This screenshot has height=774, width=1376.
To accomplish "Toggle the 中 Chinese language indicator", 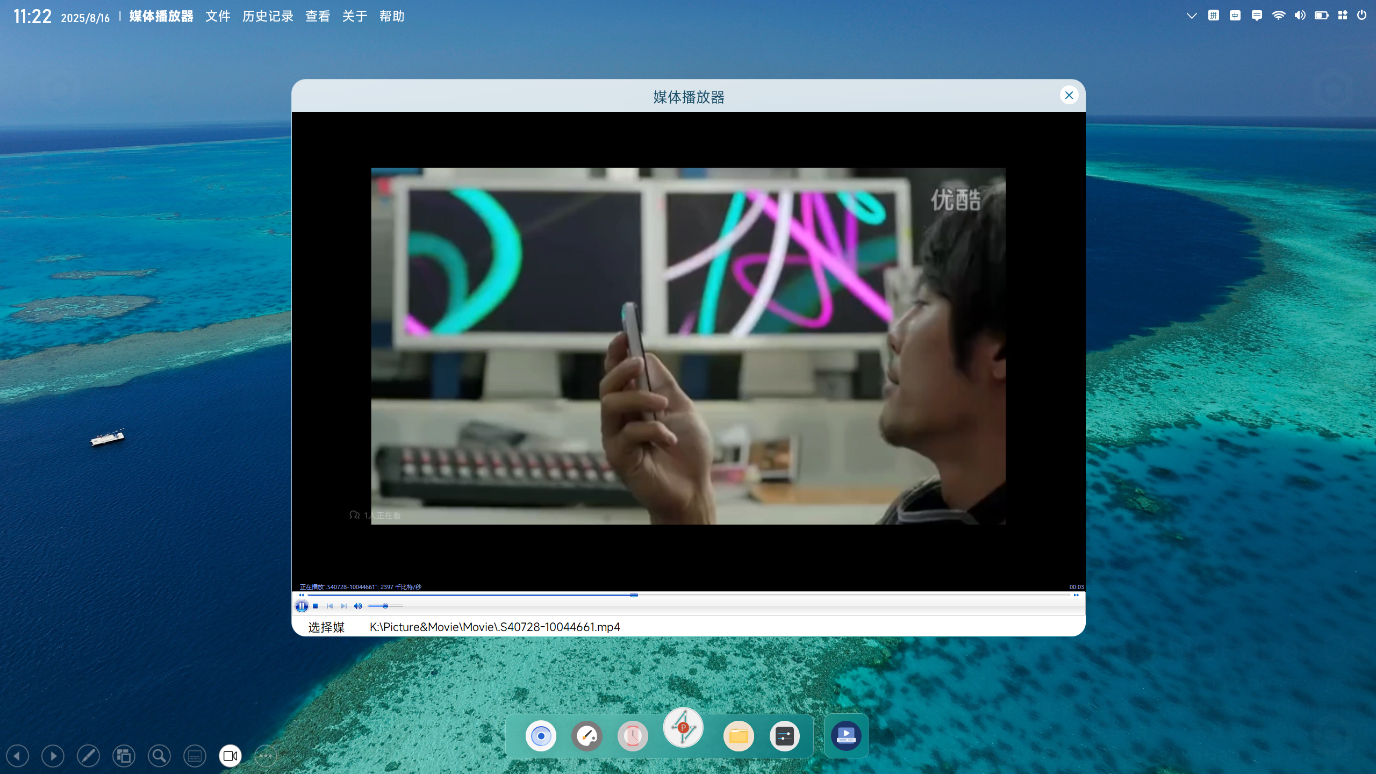I will (1235, 16).
